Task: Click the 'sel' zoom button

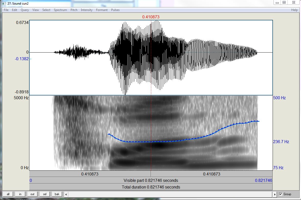Action: coord(45,194)
